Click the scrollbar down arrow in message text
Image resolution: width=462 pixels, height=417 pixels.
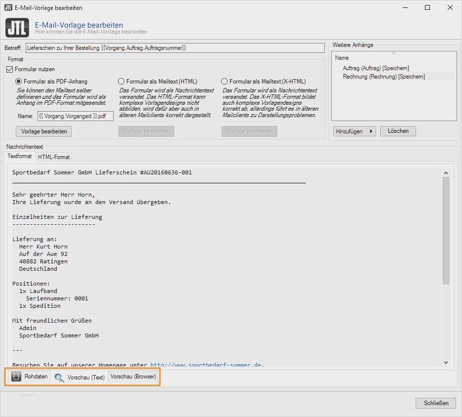click(446, 363)
